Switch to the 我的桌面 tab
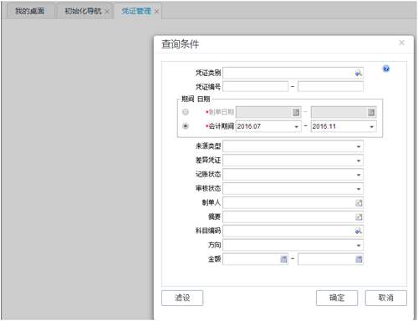 (x=30, y=11)
